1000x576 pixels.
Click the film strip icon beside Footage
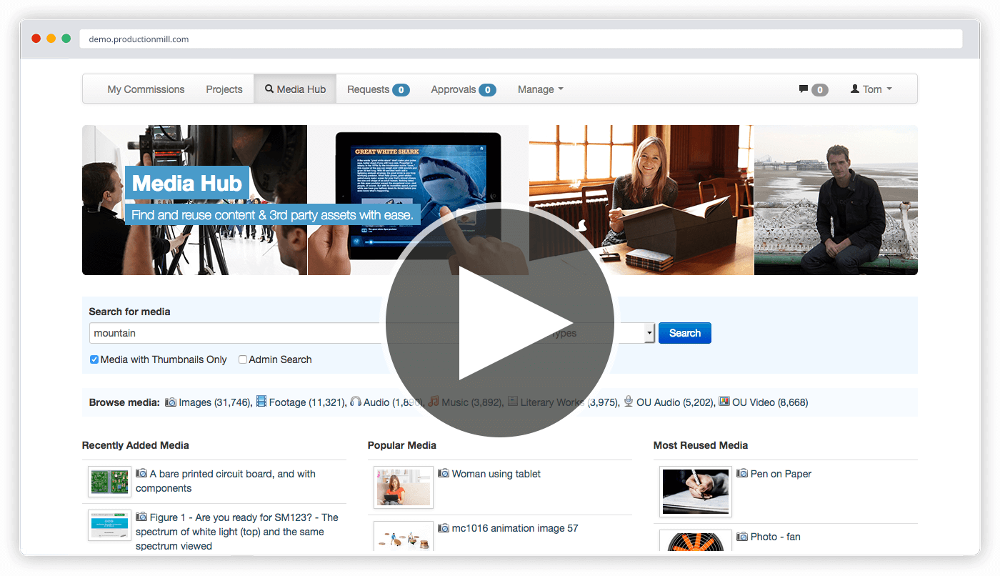point(261,402)
